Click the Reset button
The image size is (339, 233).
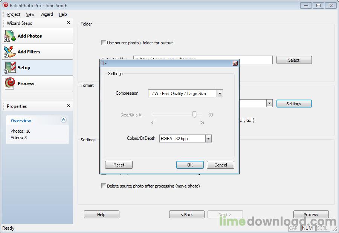click(119, 165)
